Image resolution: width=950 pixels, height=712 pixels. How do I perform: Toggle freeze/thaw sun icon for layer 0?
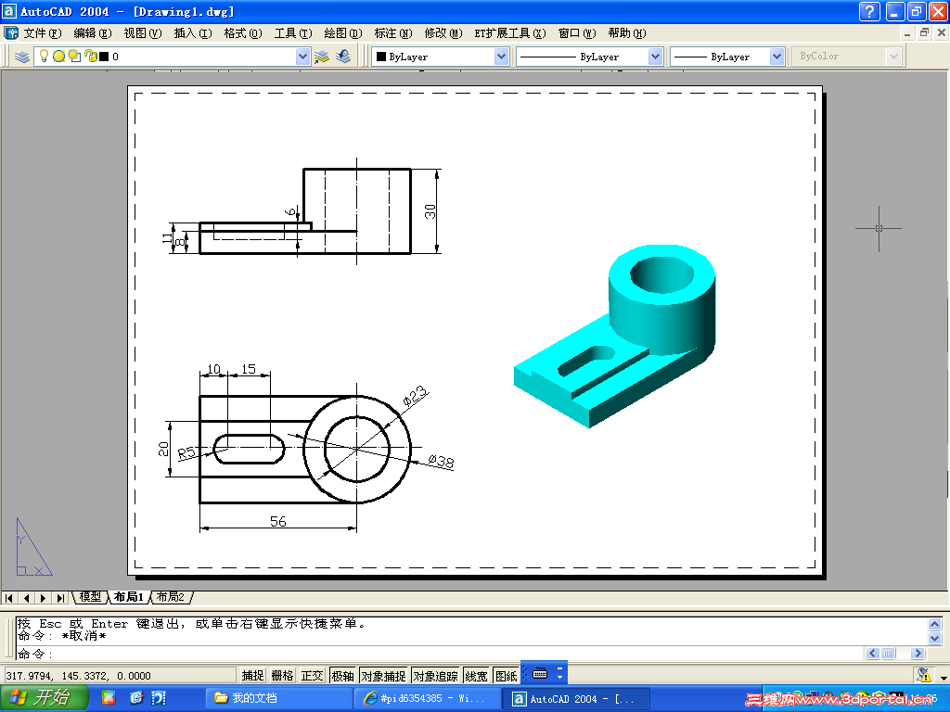(58, 57)
